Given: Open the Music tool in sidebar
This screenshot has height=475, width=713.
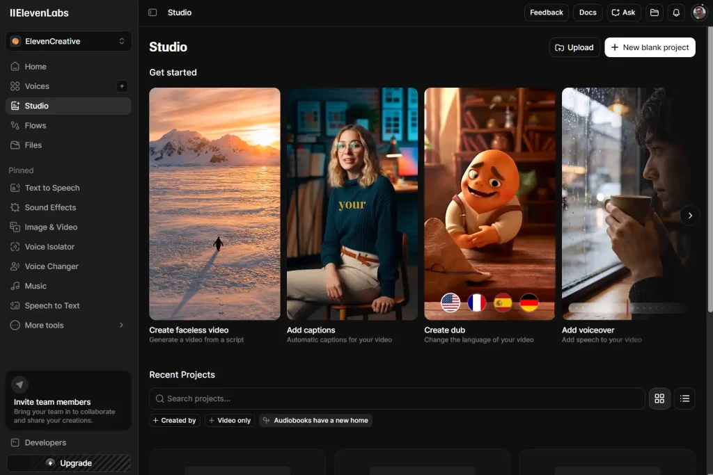Looking at the screenshot, I should (36, 286).
